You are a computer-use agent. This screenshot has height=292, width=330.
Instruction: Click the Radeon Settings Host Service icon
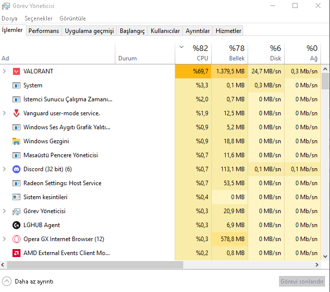click(16, 183)
